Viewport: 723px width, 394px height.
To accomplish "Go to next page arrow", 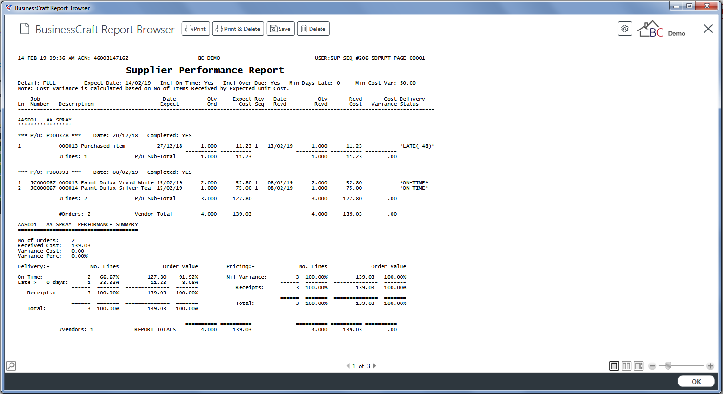I will (x=374, y=366).
